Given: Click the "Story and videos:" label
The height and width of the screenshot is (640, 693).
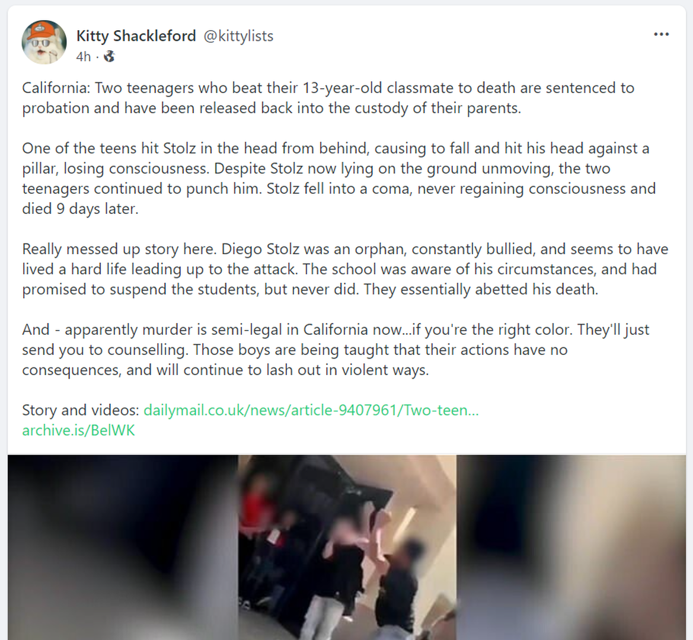Looking at the screenshot, I should (81, 410).
